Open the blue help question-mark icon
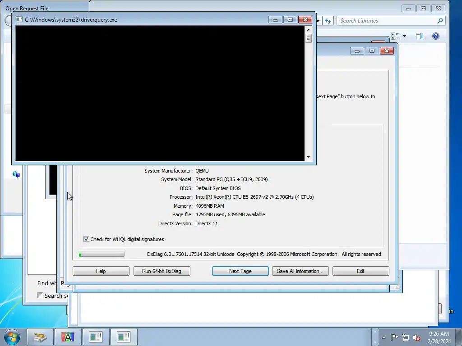Viewport: 462px width, 346px height. (435, 36)
